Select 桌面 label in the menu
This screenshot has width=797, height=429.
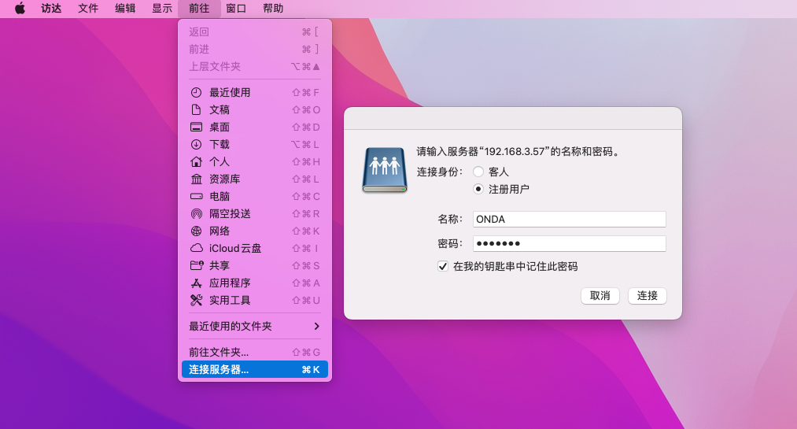click(x=220, y=127)
